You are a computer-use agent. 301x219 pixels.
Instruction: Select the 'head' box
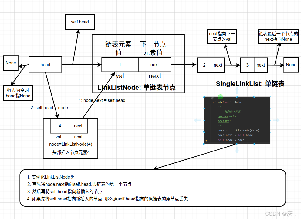tap(45, 65)
